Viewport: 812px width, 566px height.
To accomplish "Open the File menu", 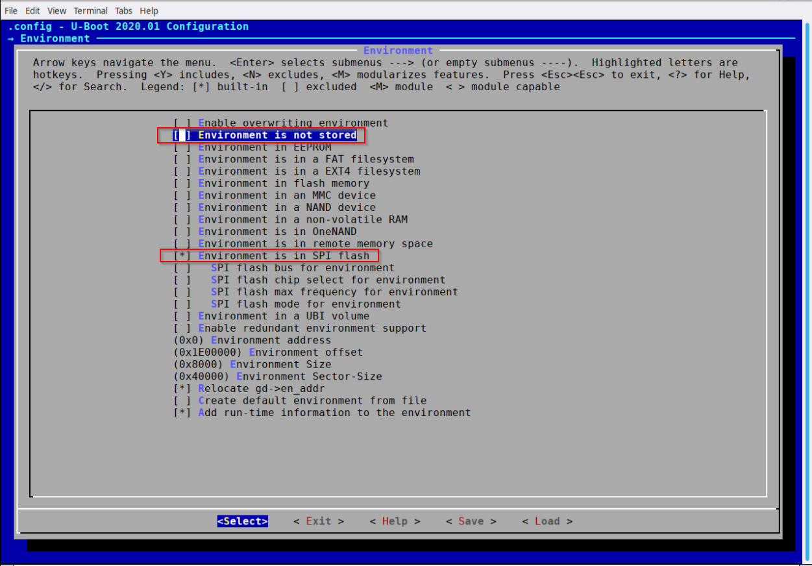I will click(11, 11).
